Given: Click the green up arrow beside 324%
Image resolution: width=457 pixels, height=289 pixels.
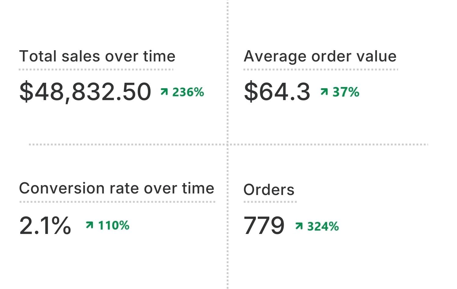Looking at the screenshot, I should click(299, 226).
